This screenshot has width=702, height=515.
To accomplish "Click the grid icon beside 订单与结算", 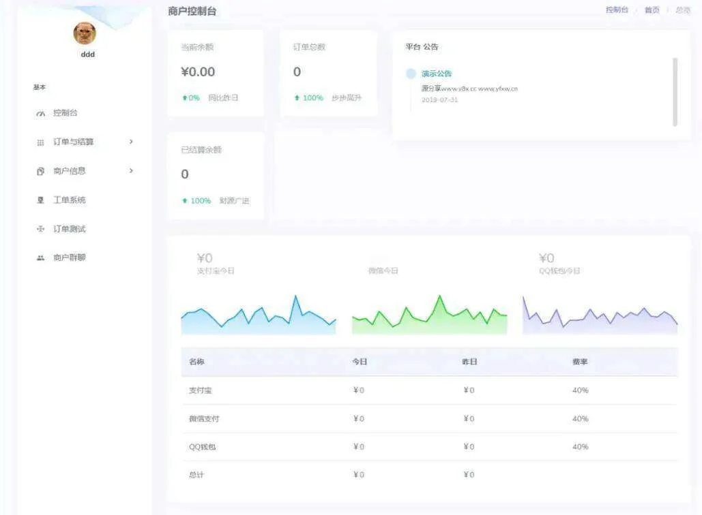I will click(40, 142).
